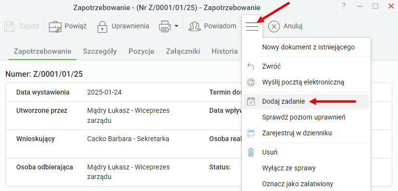Click Osoba odbierająca value Mądry Łukasz

tap(128, 172)
